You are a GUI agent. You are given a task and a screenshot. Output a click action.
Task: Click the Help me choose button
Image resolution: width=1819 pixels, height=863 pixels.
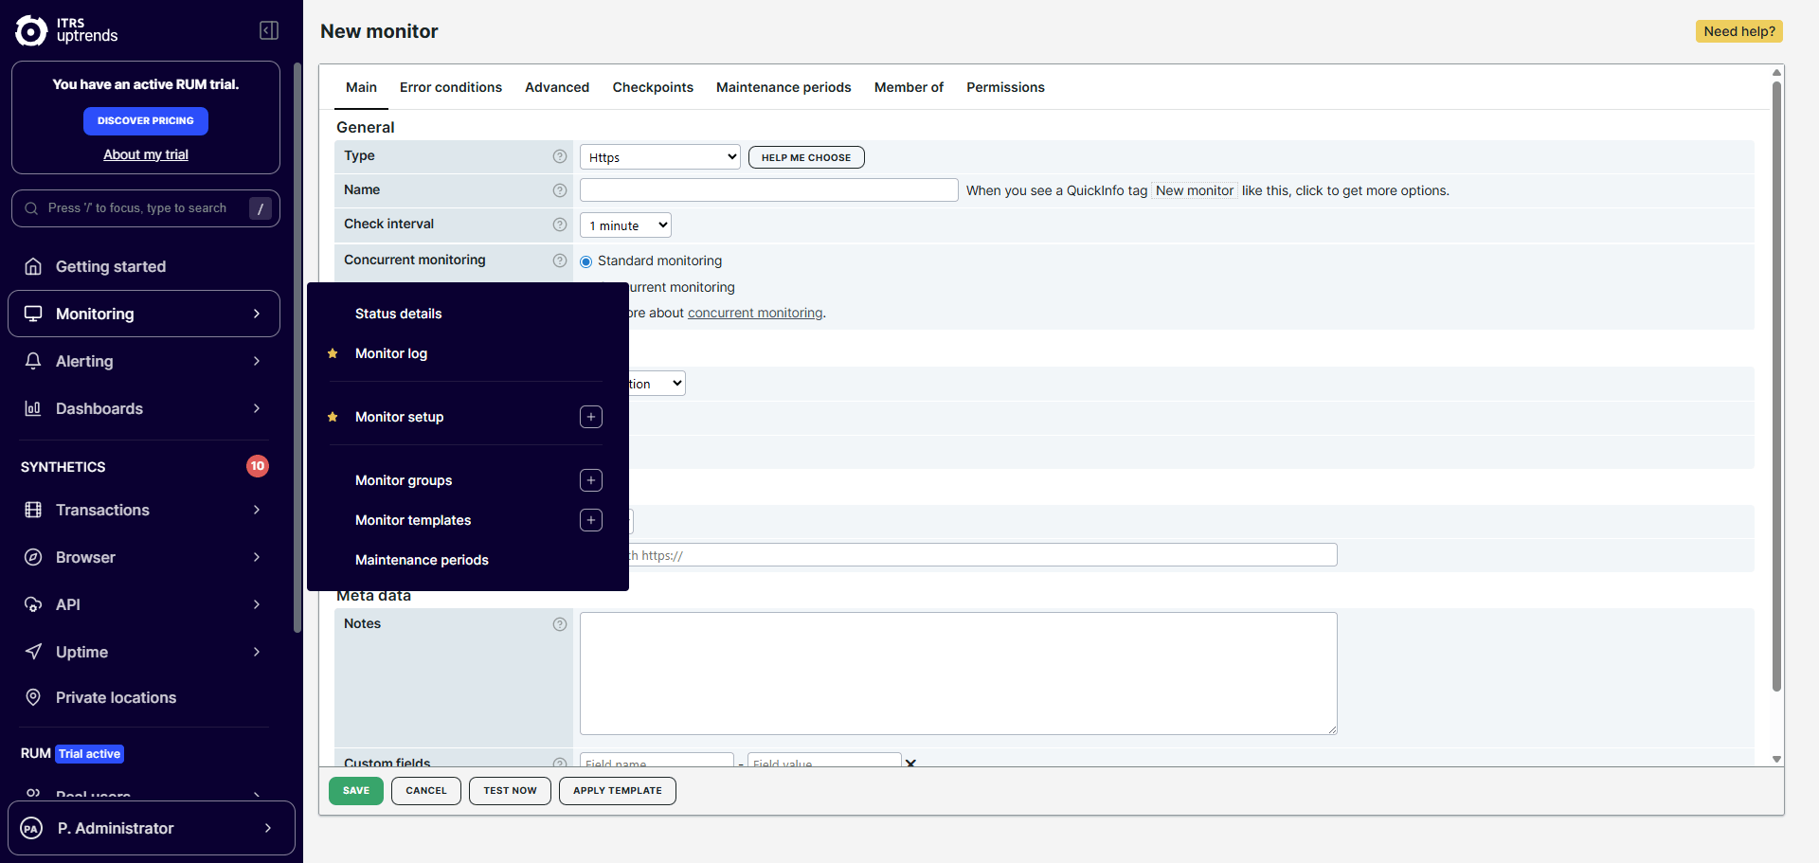pyautogui.click(x=806, y=157)
